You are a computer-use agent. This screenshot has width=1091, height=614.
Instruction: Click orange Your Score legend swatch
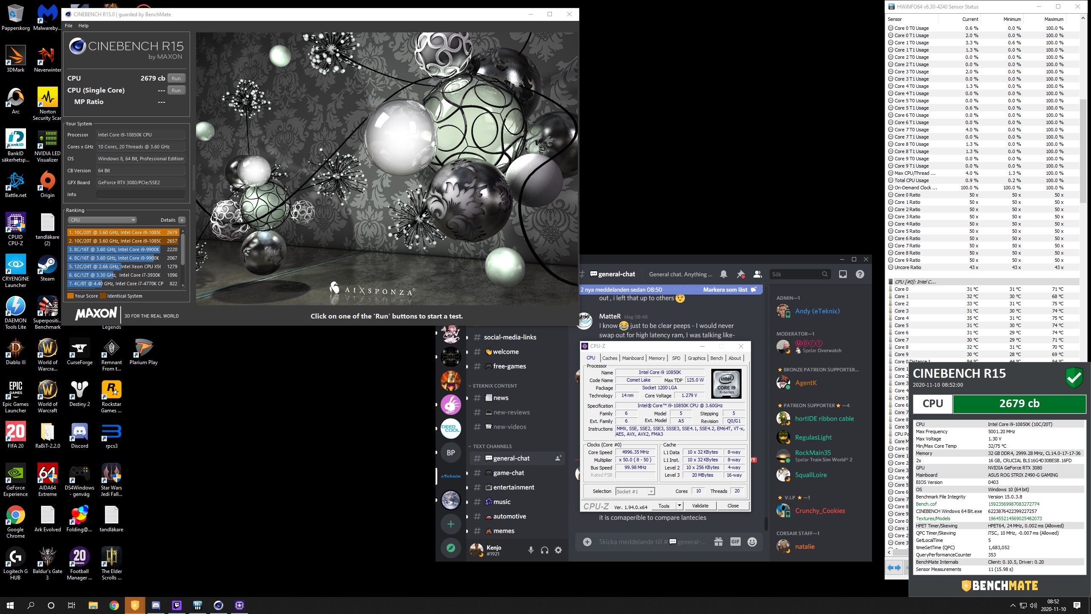tap(70, 296)
